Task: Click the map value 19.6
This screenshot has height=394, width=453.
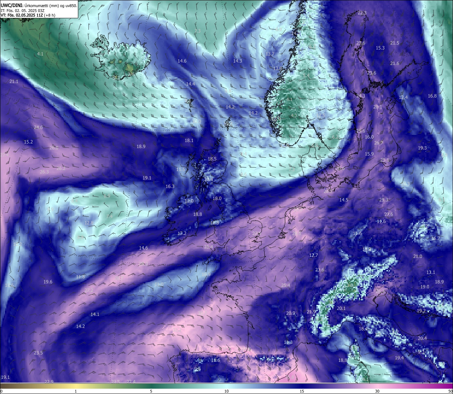Action: point(48,282)
